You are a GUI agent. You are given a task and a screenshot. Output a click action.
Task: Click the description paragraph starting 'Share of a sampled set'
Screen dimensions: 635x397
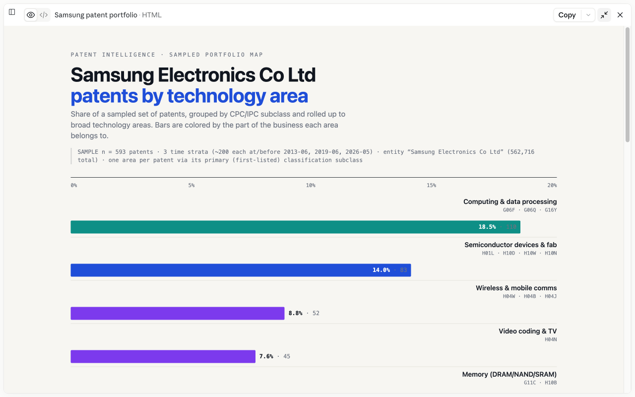click(208, 125)
